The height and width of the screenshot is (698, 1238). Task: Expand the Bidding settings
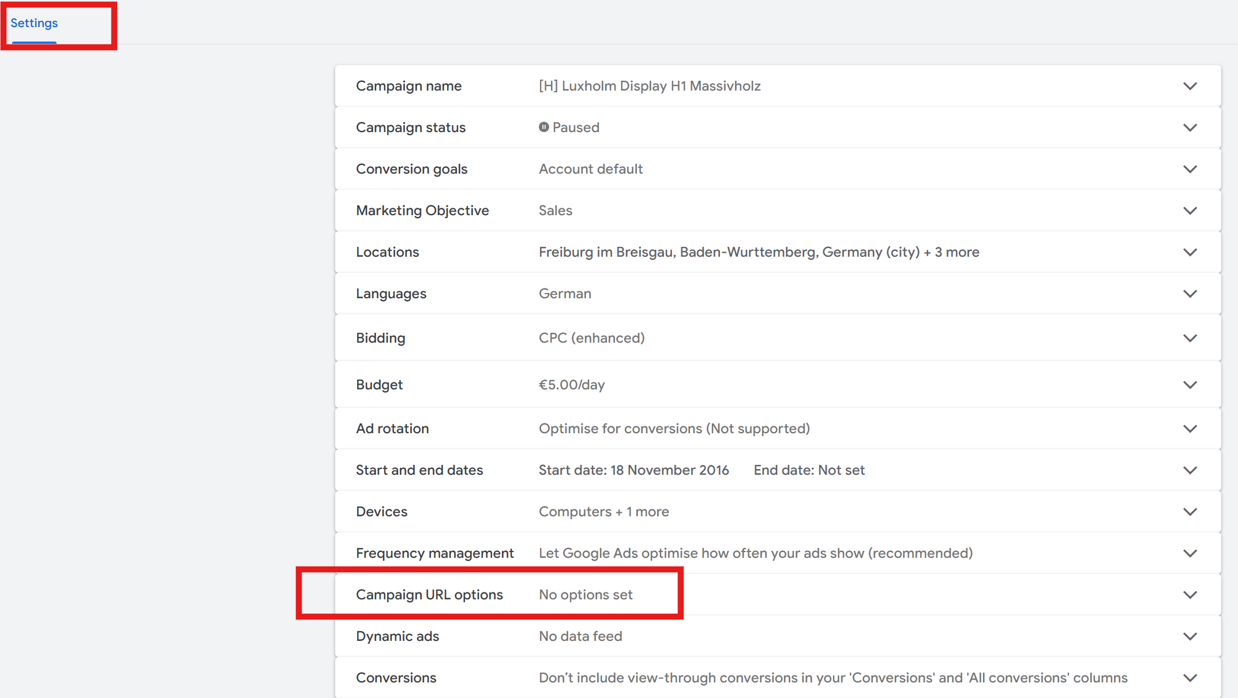click(x=1190, y=337)
